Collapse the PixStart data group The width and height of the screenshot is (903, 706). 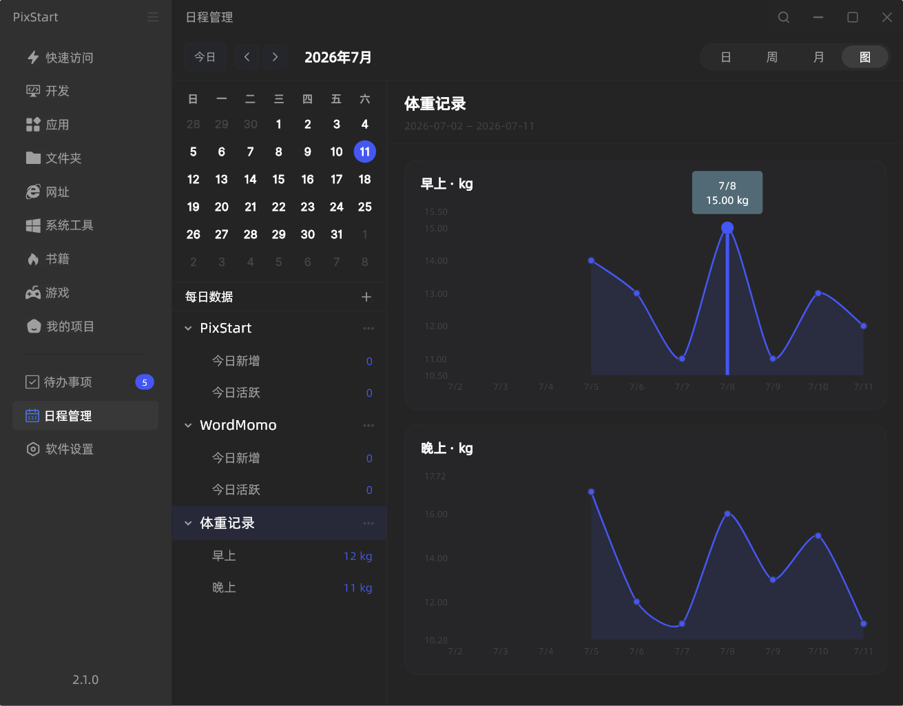188,329
